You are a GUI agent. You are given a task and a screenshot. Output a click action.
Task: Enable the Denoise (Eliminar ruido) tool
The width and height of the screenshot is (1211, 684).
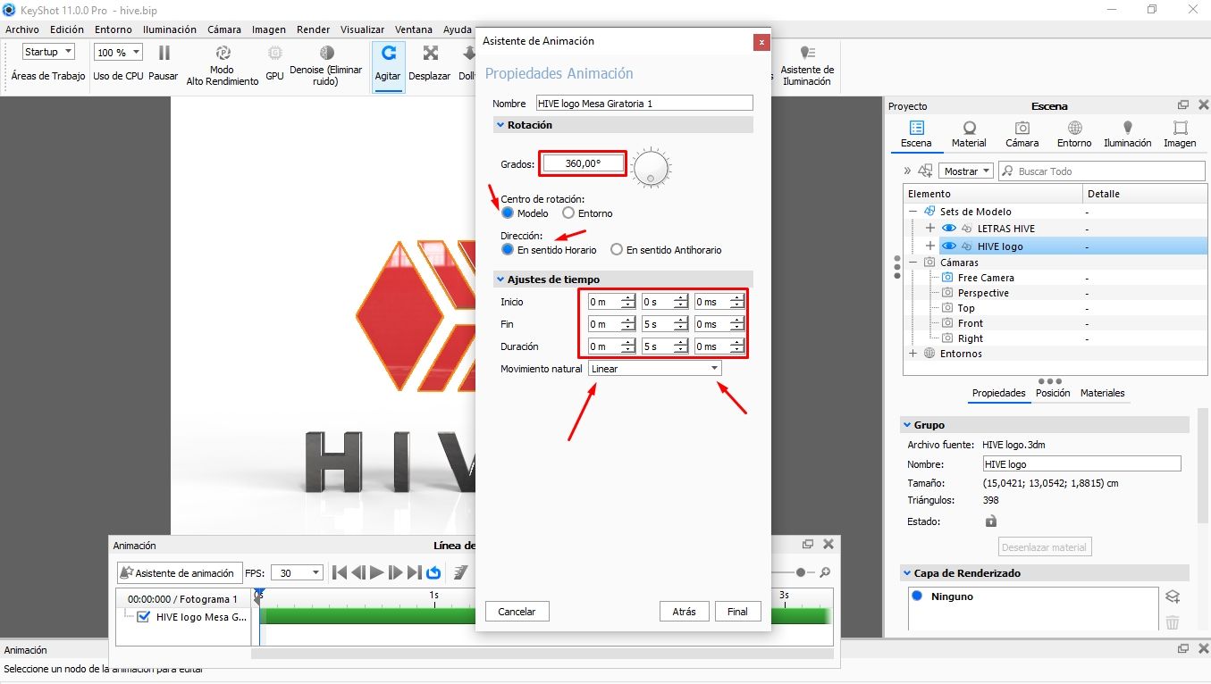(327, 54)
